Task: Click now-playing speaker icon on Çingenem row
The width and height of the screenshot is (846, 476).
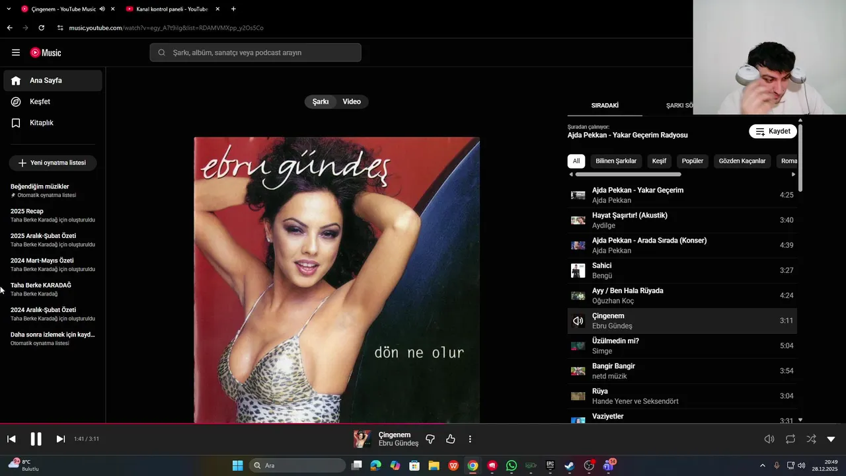Action: pos(578,321)
